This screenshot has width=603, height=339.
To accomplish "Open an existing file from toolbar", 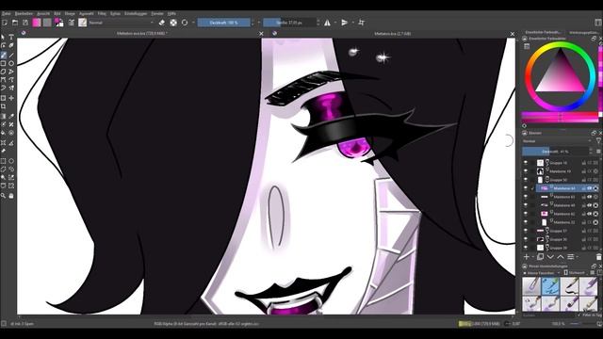I will click(x=15, y=23).
